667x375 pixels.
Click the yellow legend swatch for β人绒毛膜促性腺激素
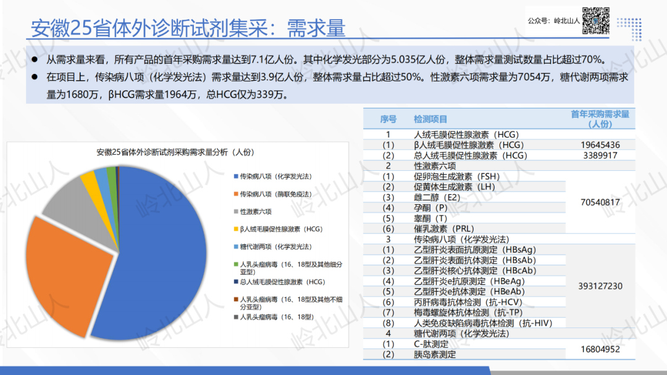click(x=236, y=229)
